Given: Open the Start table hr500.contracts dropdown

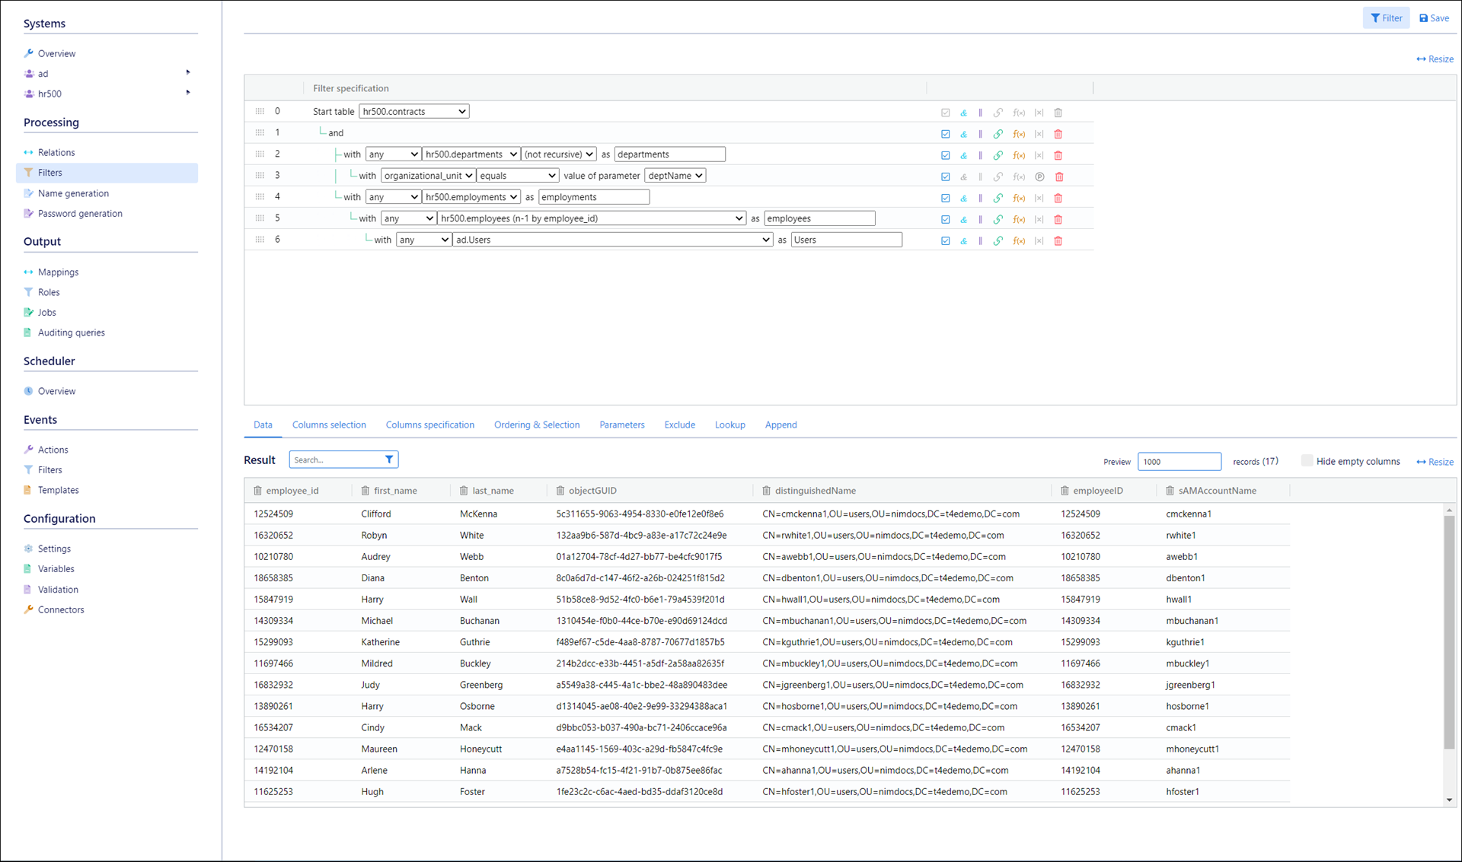Looking at the screenshot, I should tap(413, 111).
